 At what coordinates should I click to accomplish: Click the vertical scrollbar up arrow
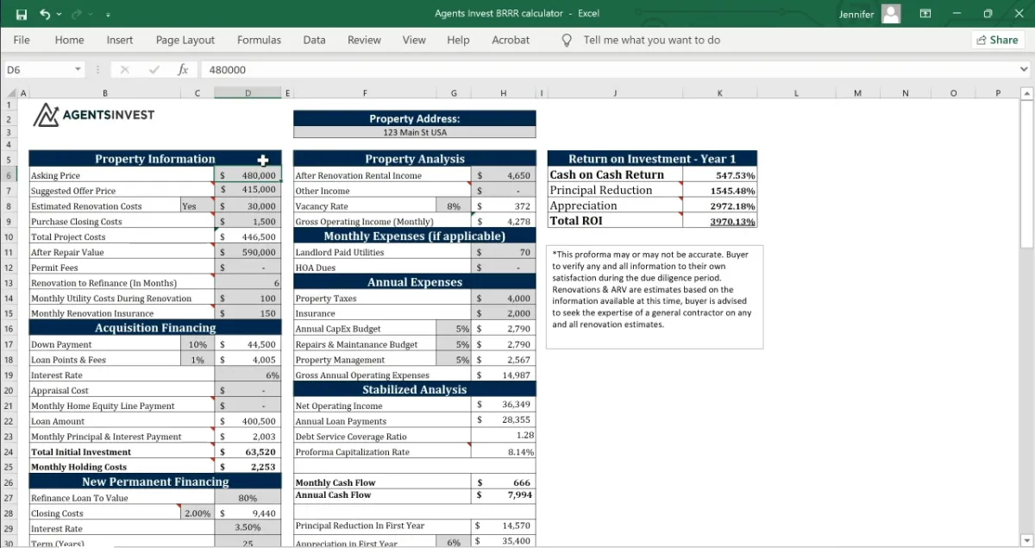point(1026,93)
